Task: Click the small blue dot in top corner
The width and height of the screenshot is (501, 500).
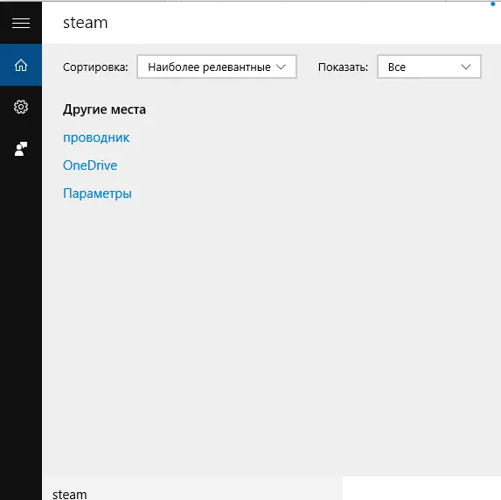Action: [x=492, y=4]
